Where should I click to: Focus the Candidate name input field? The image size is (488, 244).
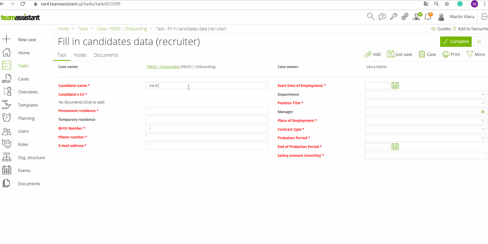pos(206,86)
